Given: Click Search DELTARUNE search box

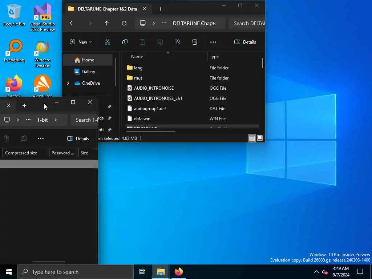Looking at the screenshot, I should (x=247, y=23).
